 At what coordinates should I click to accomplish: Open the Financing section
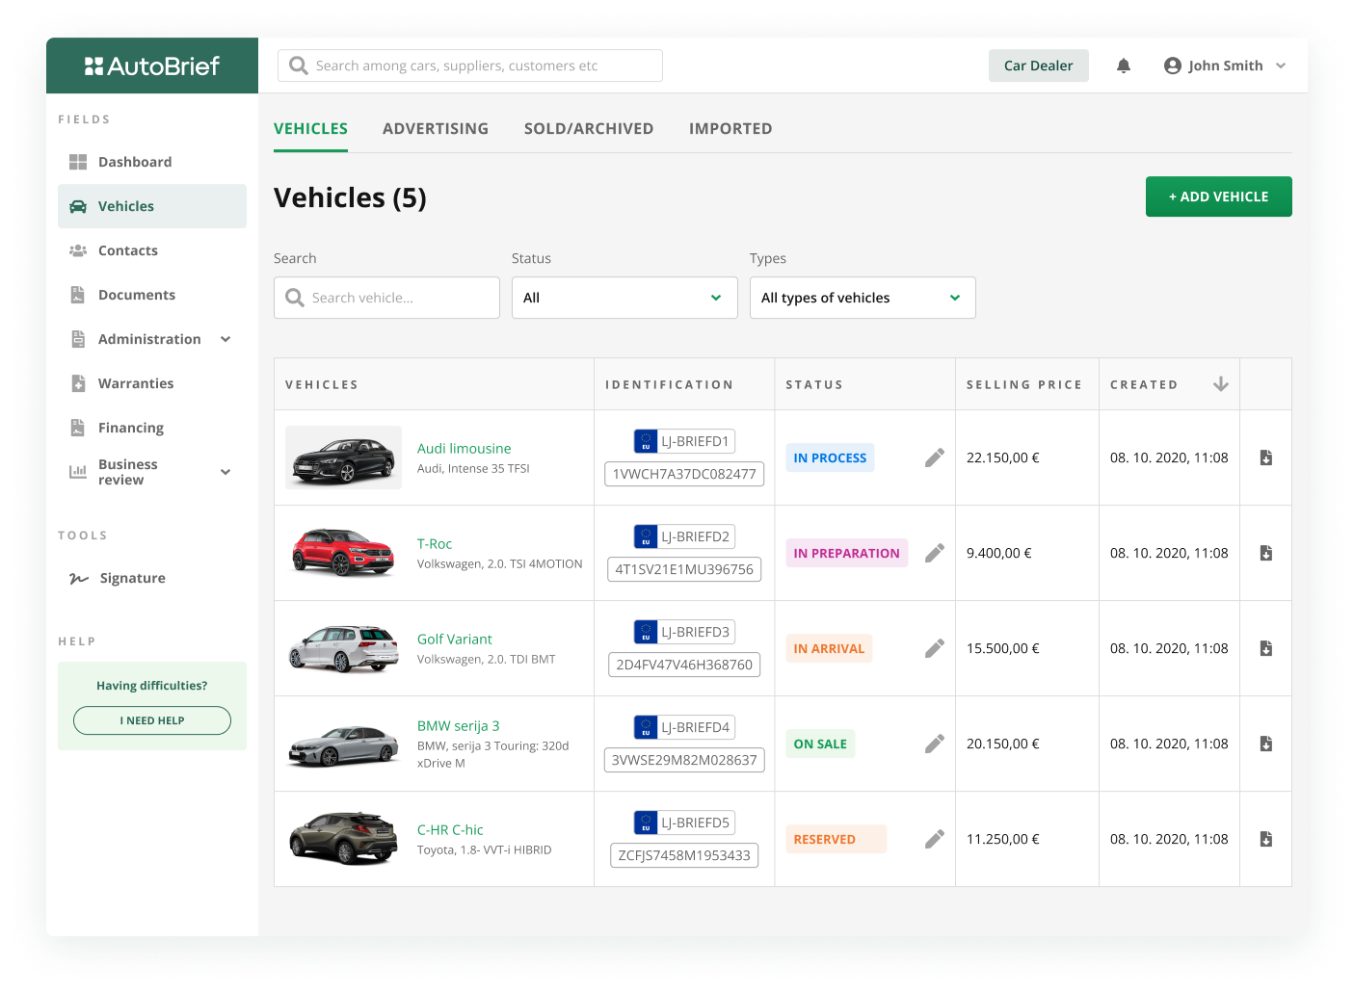130,427
